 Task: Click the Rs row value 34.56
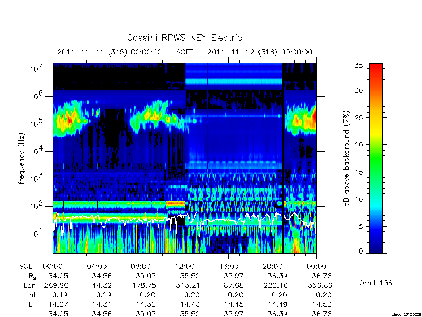(x=102, y=276)
